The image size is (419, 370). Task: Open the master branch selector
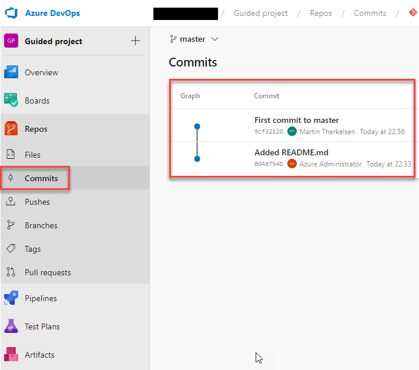coord(194,39)
